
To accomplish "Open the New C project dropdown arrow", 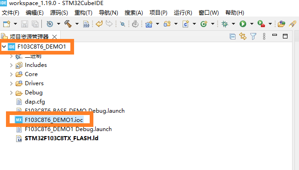I will [x=157, y=24].
